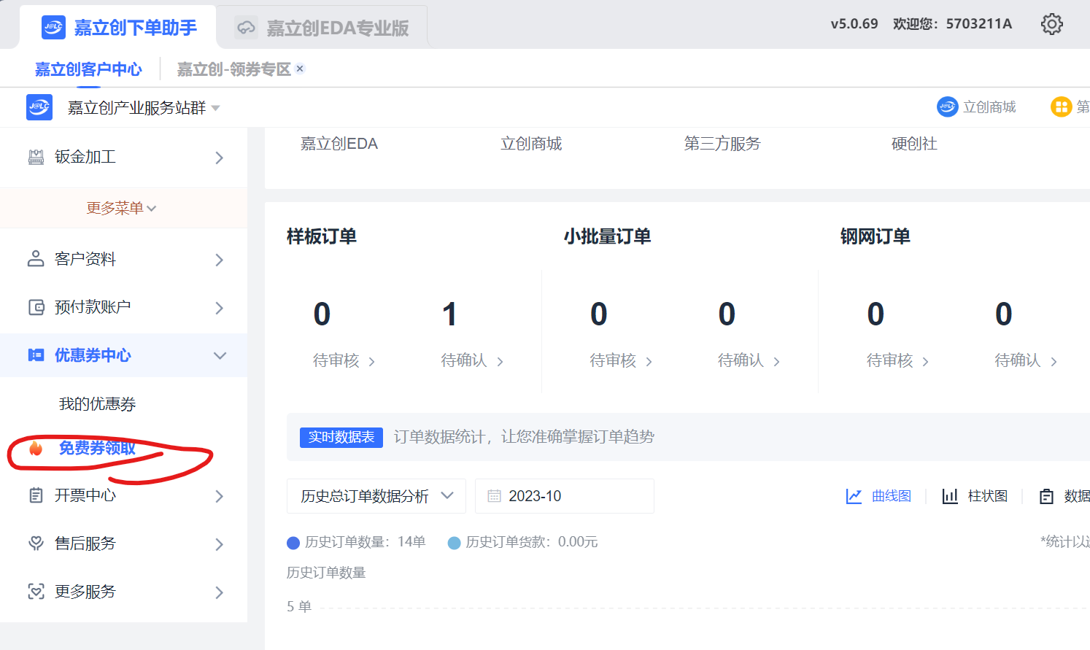Click the 钣金加工 sidebar icon
The width and height of the screenshot is (1090, 650).
tap(36, 157)
